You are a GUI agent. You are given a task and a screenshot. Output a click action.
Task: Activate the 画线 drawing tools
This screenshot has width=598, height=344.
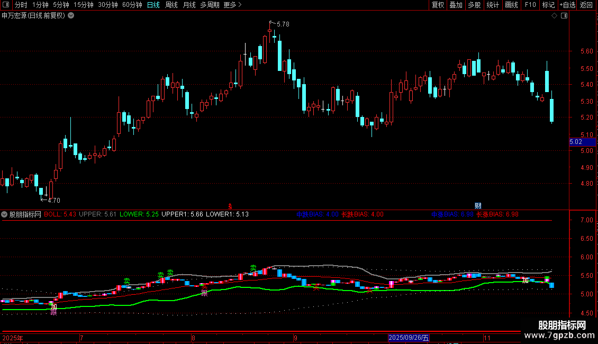(x=511, y=5)
